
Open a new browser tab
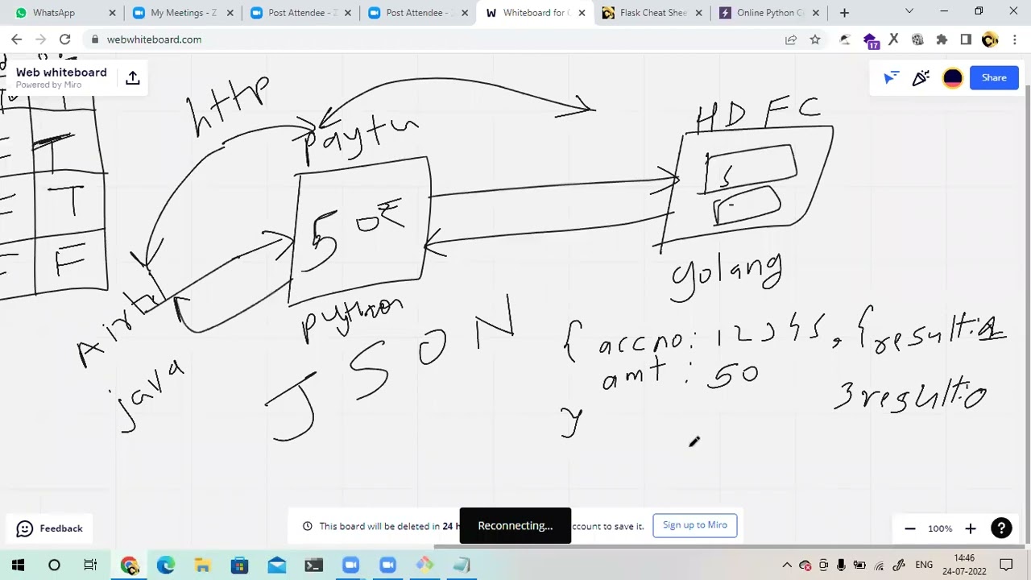(x=844, y=13)
